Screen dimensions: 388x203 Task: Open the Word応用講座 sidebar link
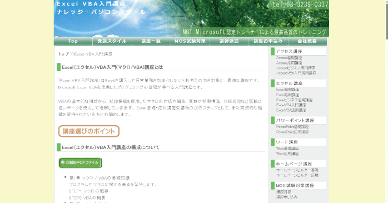(x=287, y=154)
